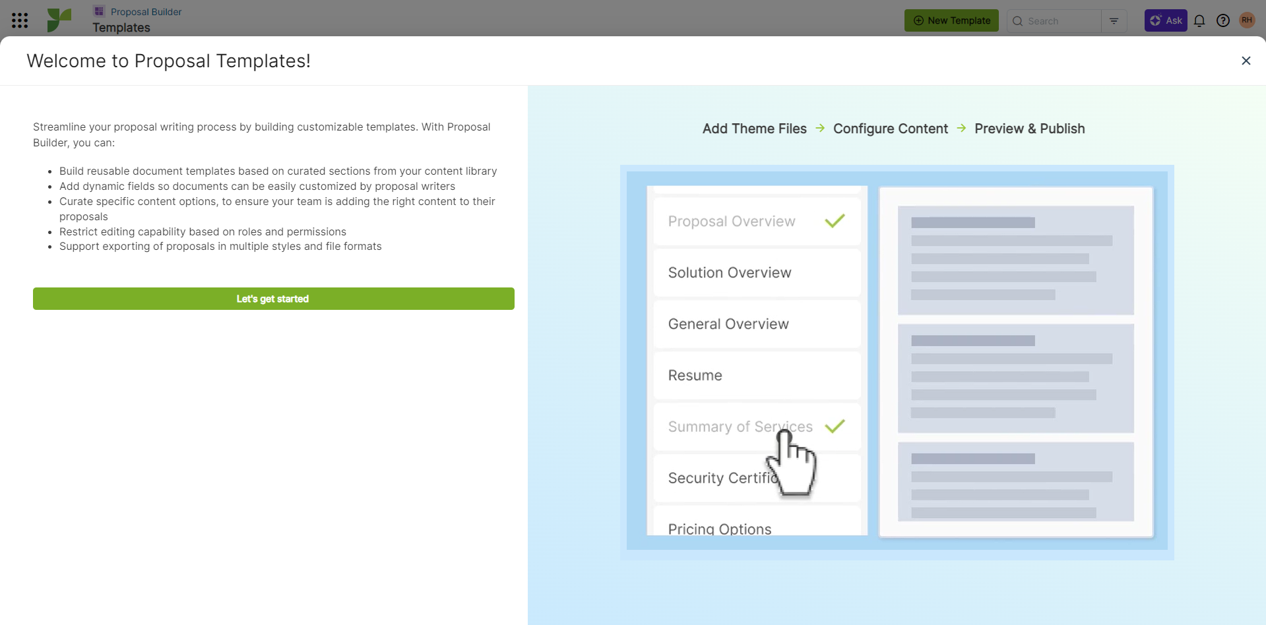This screenshot has width=1266, height=625.
Task: Click the welcome illustration image
Action: 897,363
